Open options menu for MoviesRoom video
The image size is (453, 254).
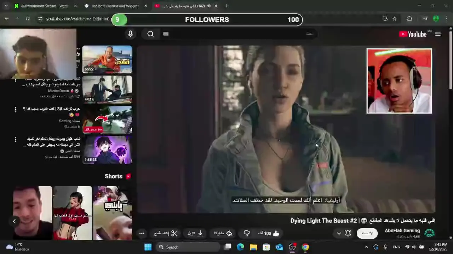(15, 80)
